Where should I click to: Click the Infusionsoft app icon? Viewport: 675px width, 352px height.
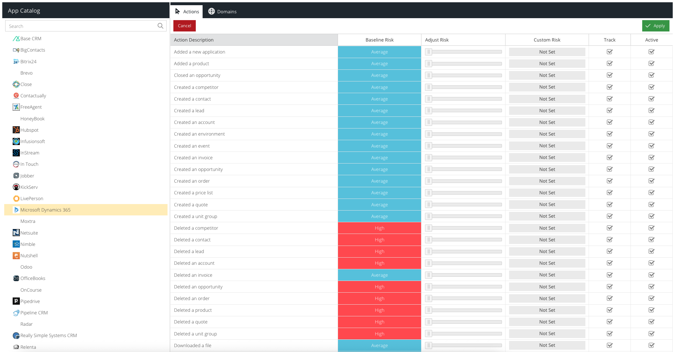pyautogui.click(x=16, y=141)
